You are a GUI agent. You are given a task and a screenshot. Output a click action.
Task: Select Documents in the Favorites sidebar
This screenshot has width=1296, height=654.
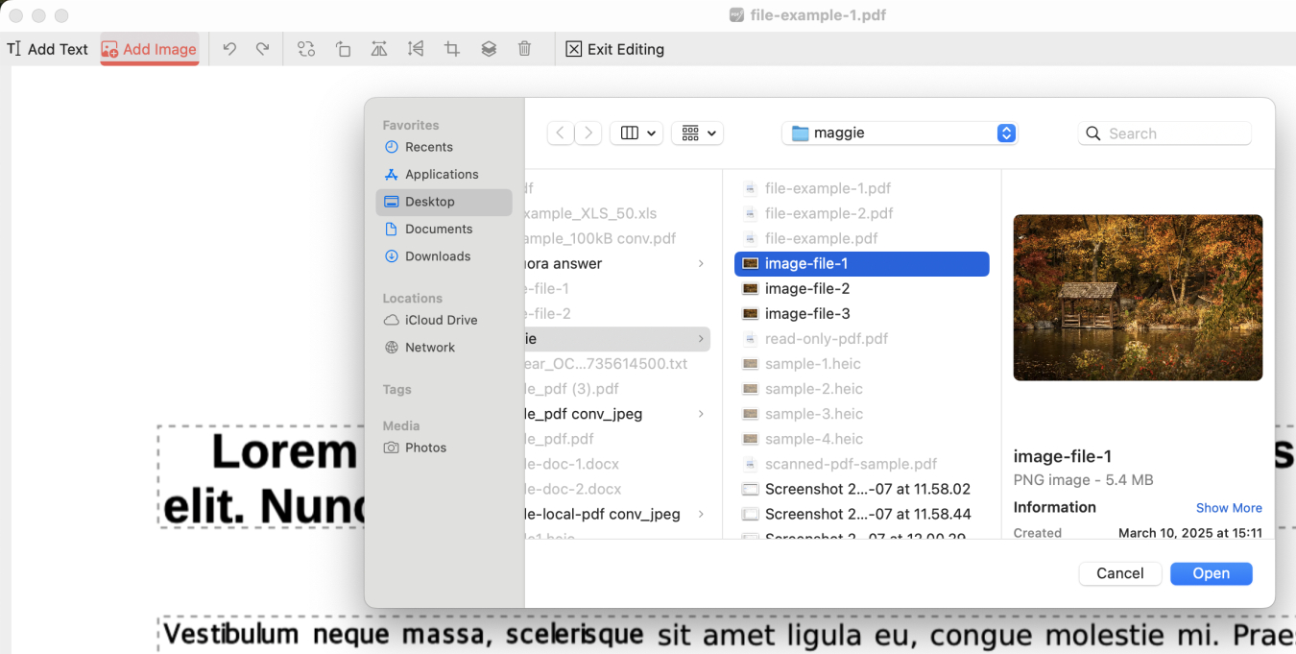tap(439, 229)
